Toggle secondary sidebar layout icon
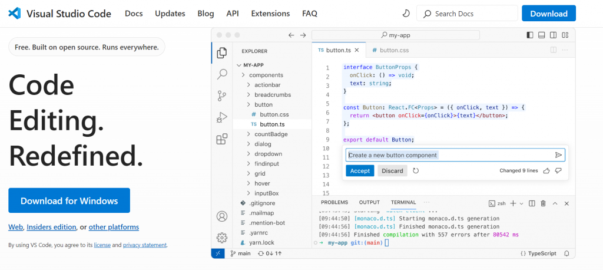This screenshot has width=603, height=270. 553,35
